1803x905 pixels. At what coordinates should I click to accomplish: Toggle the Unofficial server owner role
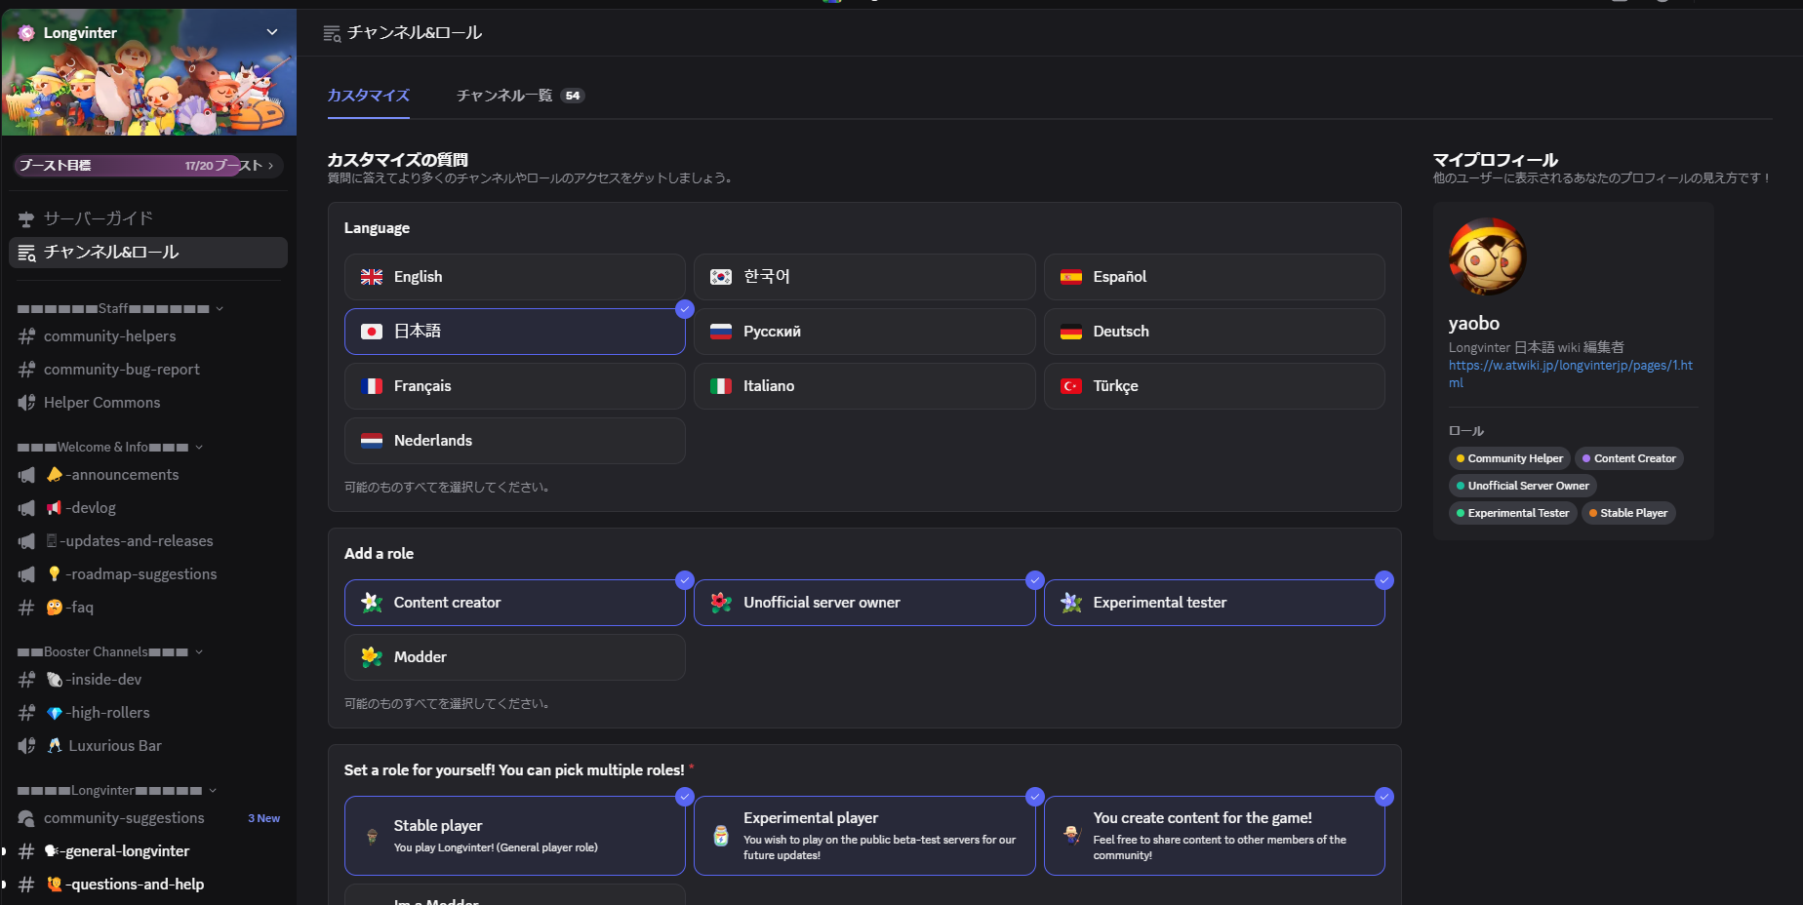click(x=864, y=603)
